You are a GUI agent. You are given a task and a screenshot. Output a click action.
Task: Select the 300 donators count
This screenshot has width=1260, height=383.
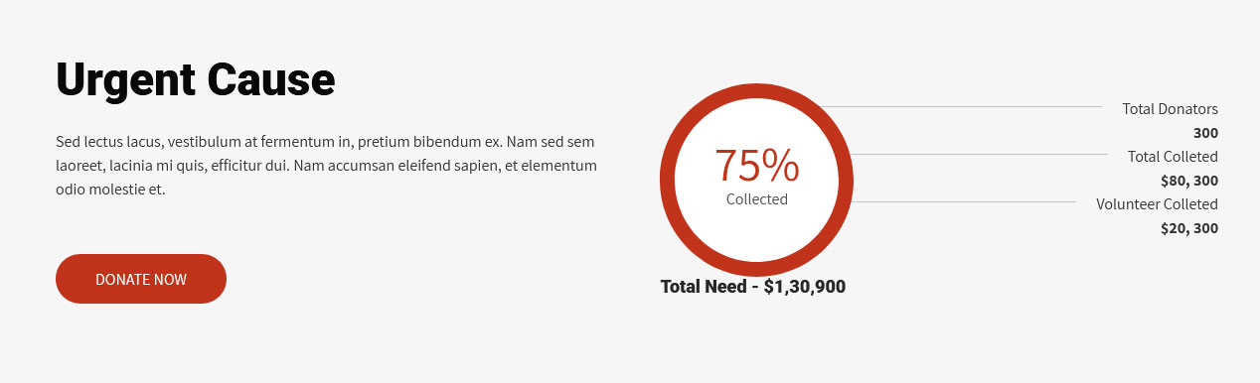pyautogui.click(x=1205, y=133)
